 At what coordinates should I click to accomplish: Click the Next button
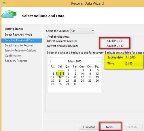(x=110, y=127)
